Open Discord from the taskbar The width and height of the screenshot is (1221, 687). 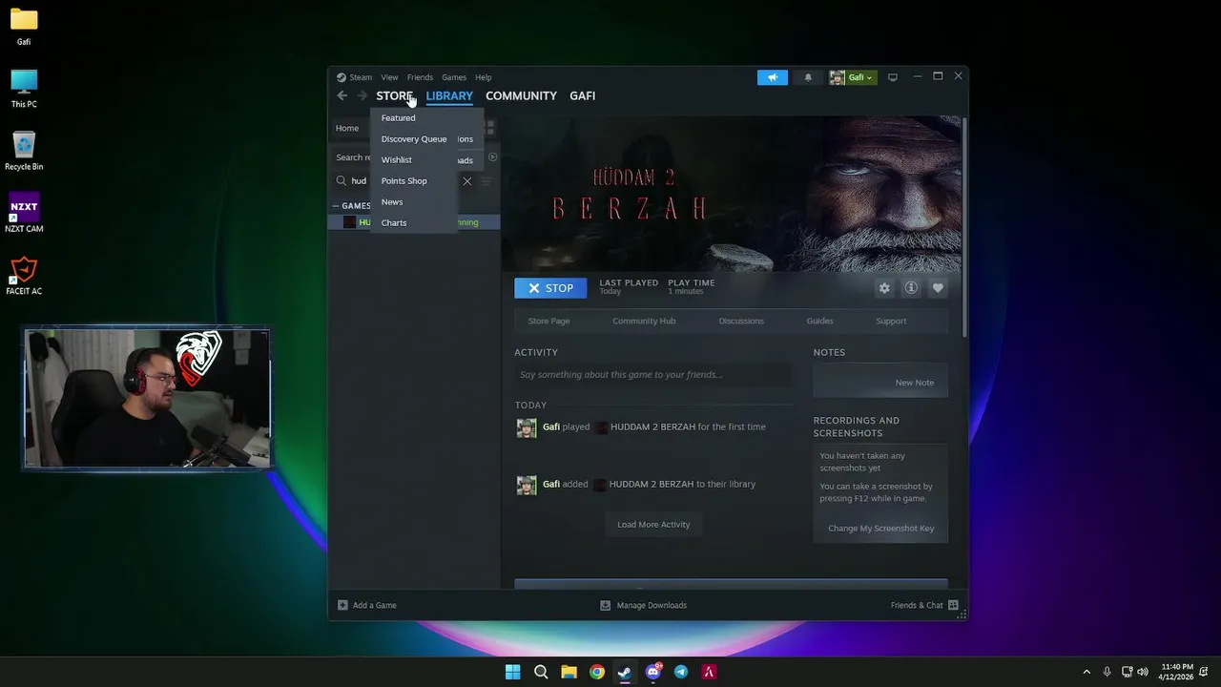653,672
